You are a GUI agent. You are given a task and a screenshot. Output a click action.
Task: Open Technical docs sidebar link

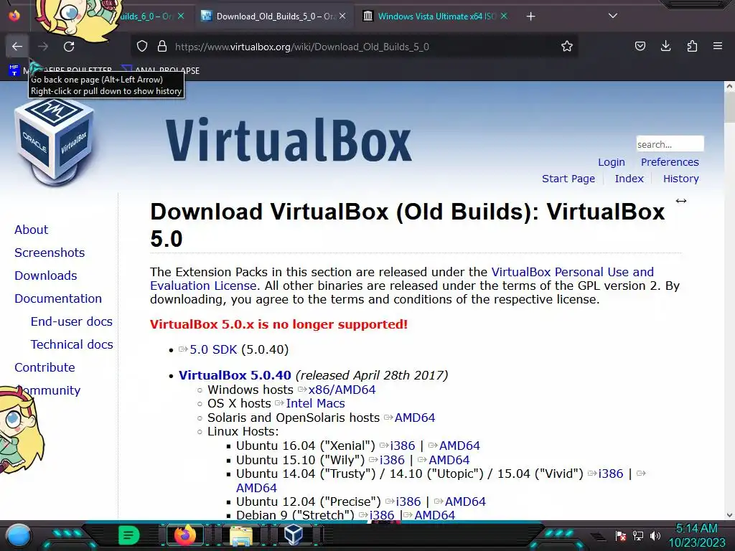[x=72, y=344]
